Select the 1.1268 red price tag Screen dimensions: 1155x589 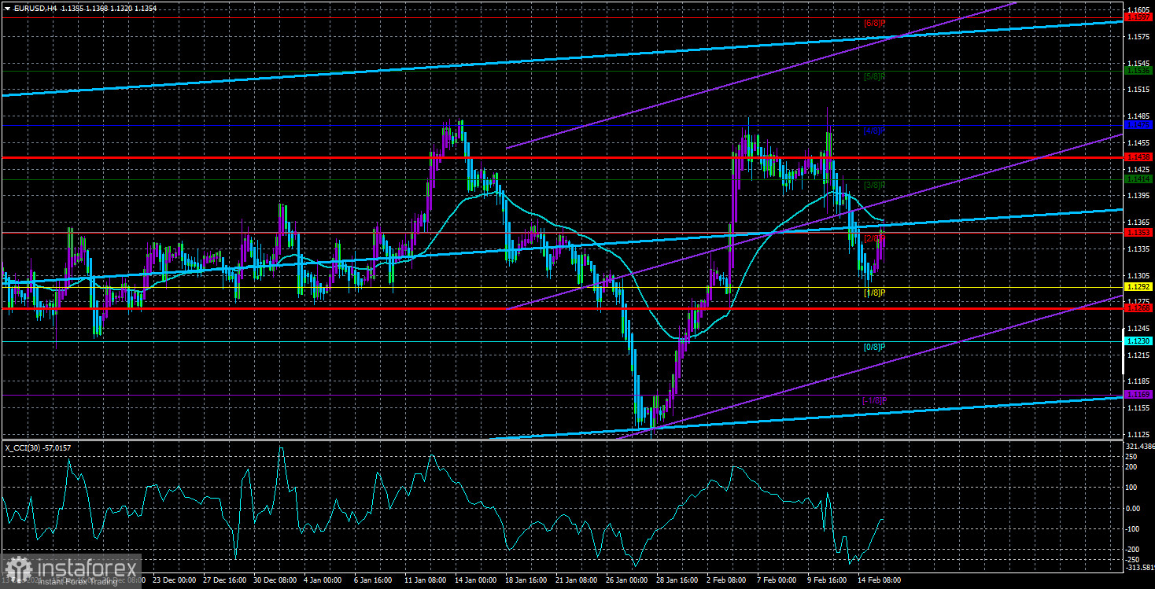click(1138, 308)
